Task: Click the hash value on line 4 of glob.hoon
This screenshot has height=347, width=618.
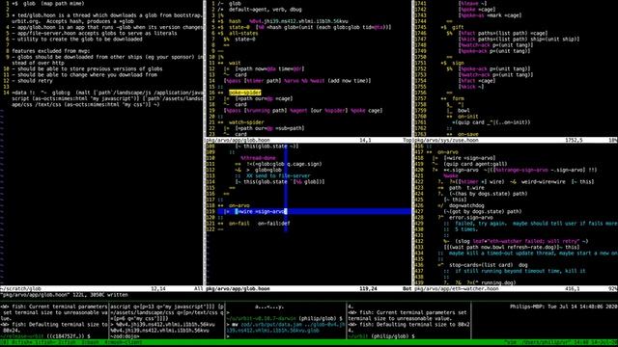Action: pos(298,21)
